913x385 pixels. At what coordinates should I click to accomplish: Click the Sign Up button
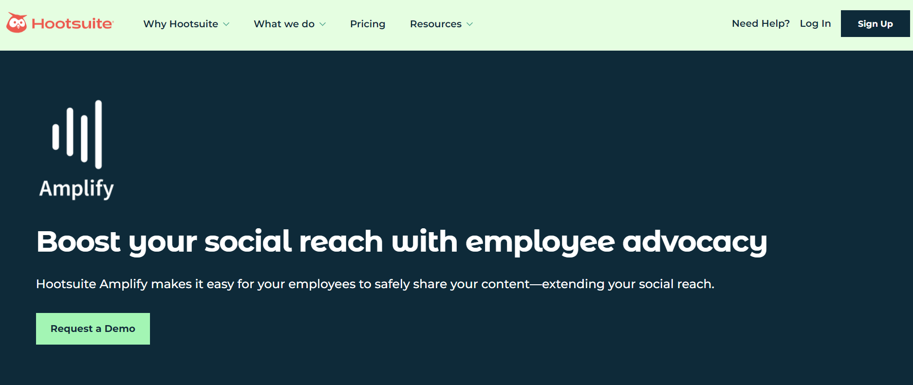point(875,23)
